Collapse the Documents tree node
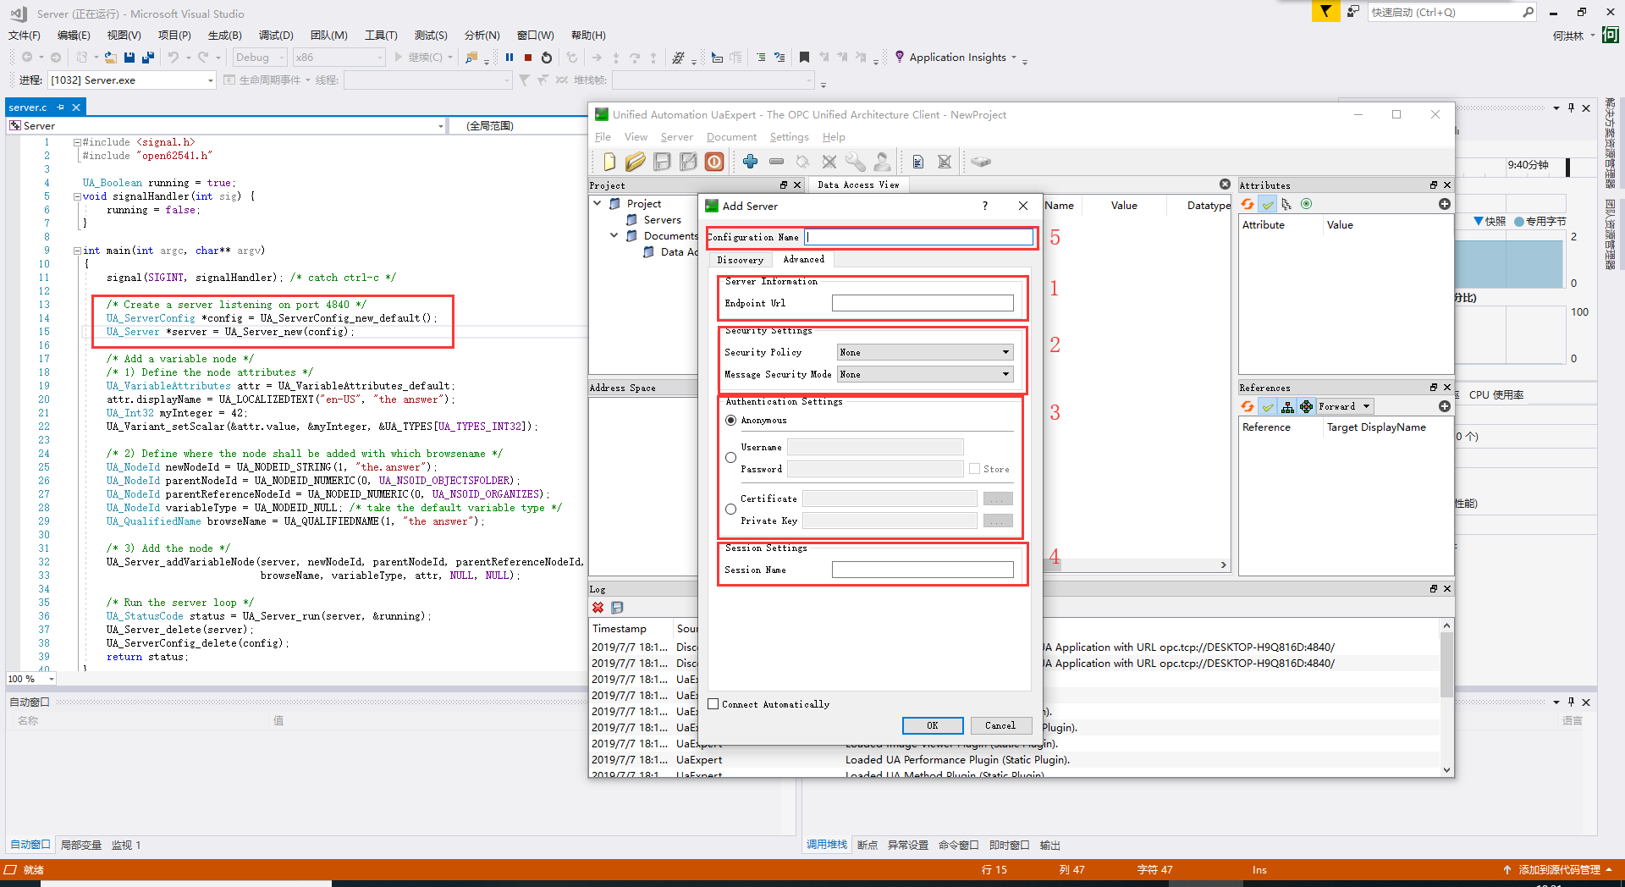1625x887 pixels. coord(614,235)
